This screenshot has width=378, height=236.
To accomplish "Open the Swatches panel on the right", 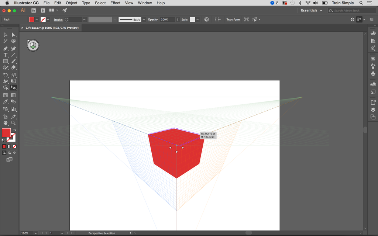I will coord(373,59).
